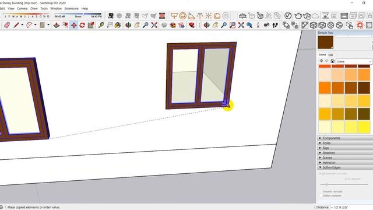
Task: Expand the Tags panel
Action: 344,148
